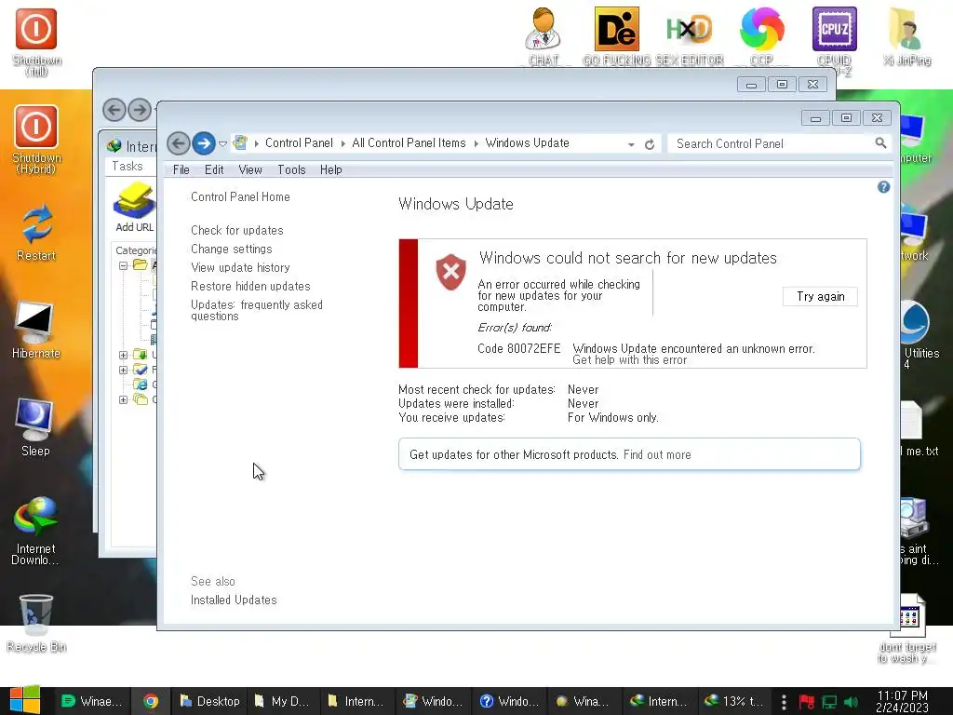Go to Control Panel Home

240,197
